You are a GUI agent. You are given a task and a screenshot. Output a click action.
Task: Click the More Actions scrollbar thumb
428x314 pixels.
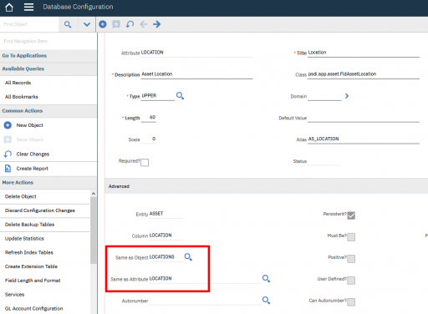(x=94, y=230)
